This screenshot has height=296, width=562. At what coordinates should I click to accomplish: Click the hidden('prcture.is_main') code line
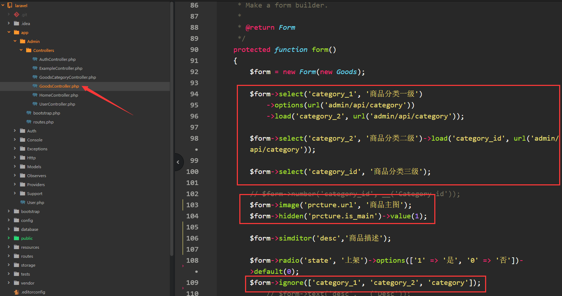[x=338, y=216]
